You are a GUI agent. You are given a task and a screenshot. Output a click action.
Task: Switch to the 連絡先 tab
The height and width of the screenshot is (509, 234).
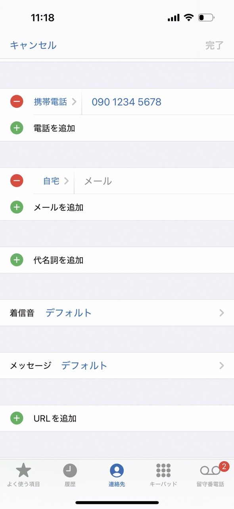(x=117, y=475)
